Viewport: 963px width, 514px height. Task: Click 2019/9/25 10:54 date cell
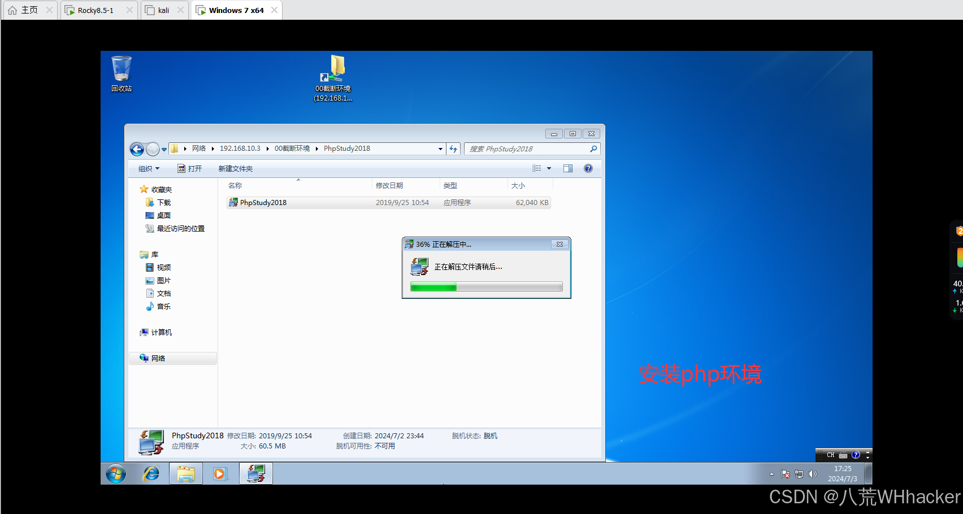point(402,203)
